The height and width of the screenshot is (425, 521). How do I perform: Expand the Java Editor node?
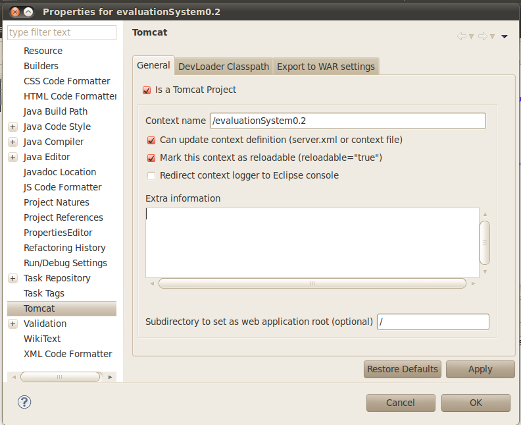point(12,157)
